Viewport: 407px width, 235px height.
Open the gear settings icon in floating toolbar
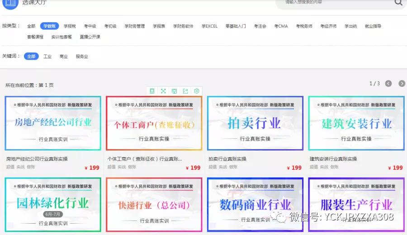[197, 91]
